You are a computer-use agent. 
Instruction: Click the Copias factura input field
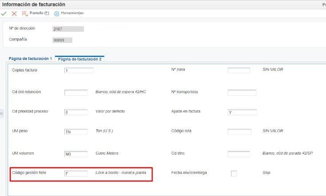point(79,70)
